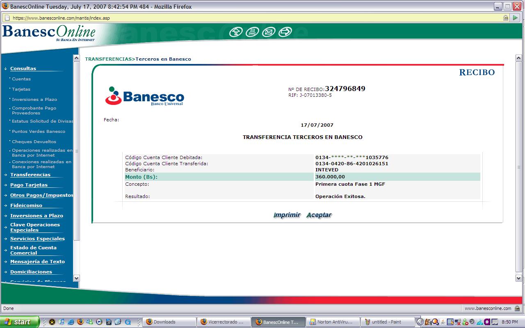Open the envelope mail icon in header
525x328 pixels.
(269, 32)
